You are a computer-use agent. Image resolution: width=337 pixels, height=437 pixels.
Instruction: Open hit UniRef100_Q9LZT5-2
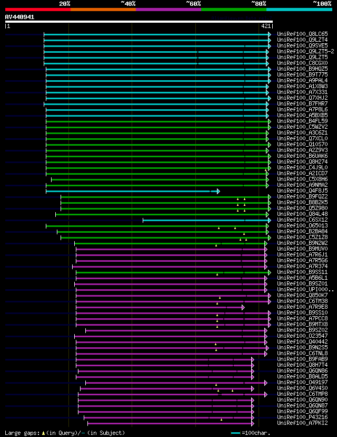coord(305,51)
